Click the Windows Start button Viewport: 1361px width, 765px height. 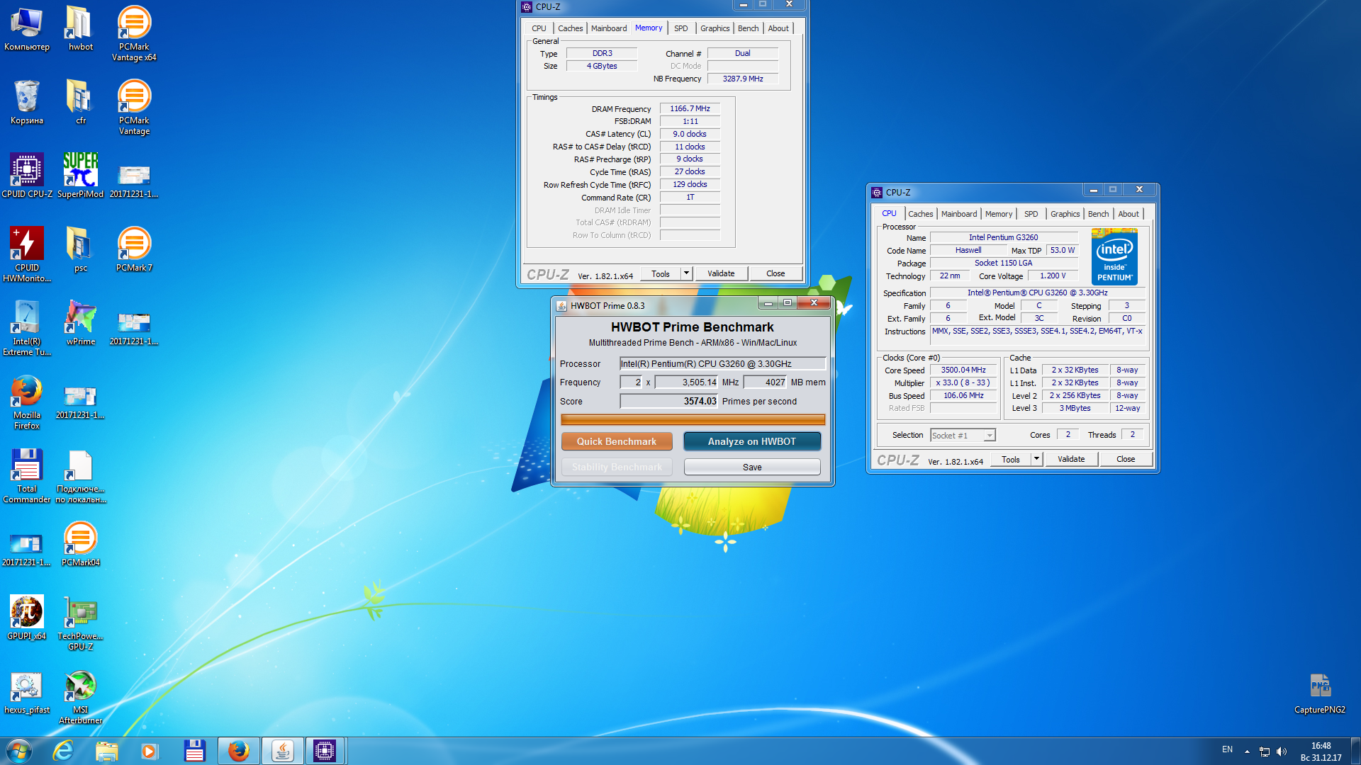click(x=19, y=751)
